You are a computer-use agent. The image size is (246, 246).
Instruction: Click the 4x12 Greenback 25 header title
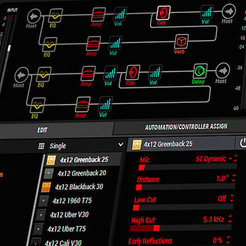tap(168, 144)
